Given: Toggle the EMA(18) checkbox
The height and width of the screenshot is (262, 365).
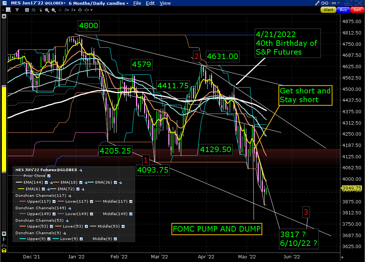Looking at the screenshot, I should [x=81, y=182].
